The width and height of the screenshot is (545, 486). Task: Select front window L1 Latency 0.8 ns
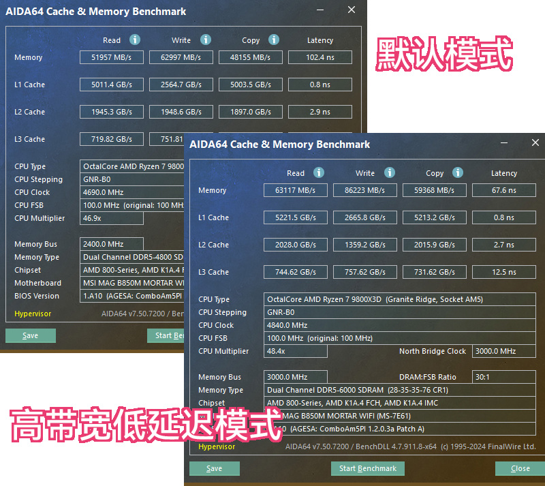tap(504, 217)
